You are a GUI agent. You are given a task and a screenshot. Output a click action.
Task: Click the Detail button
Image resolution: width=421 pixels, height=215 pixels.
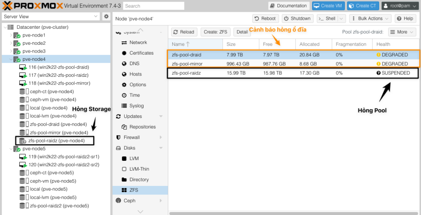[x=242, y=32]
